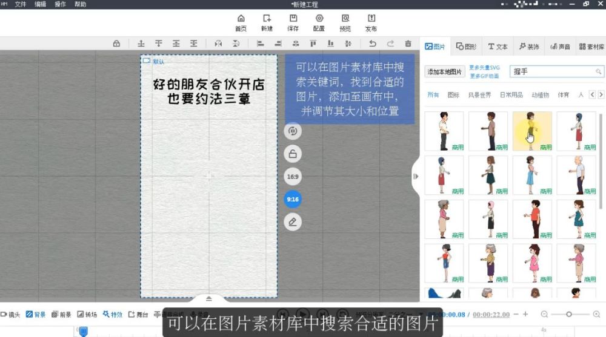The width and height of the screenshot is (606, 337).
Task: Filter images by 日常用品 category
Action: click(x=511, y=94)
